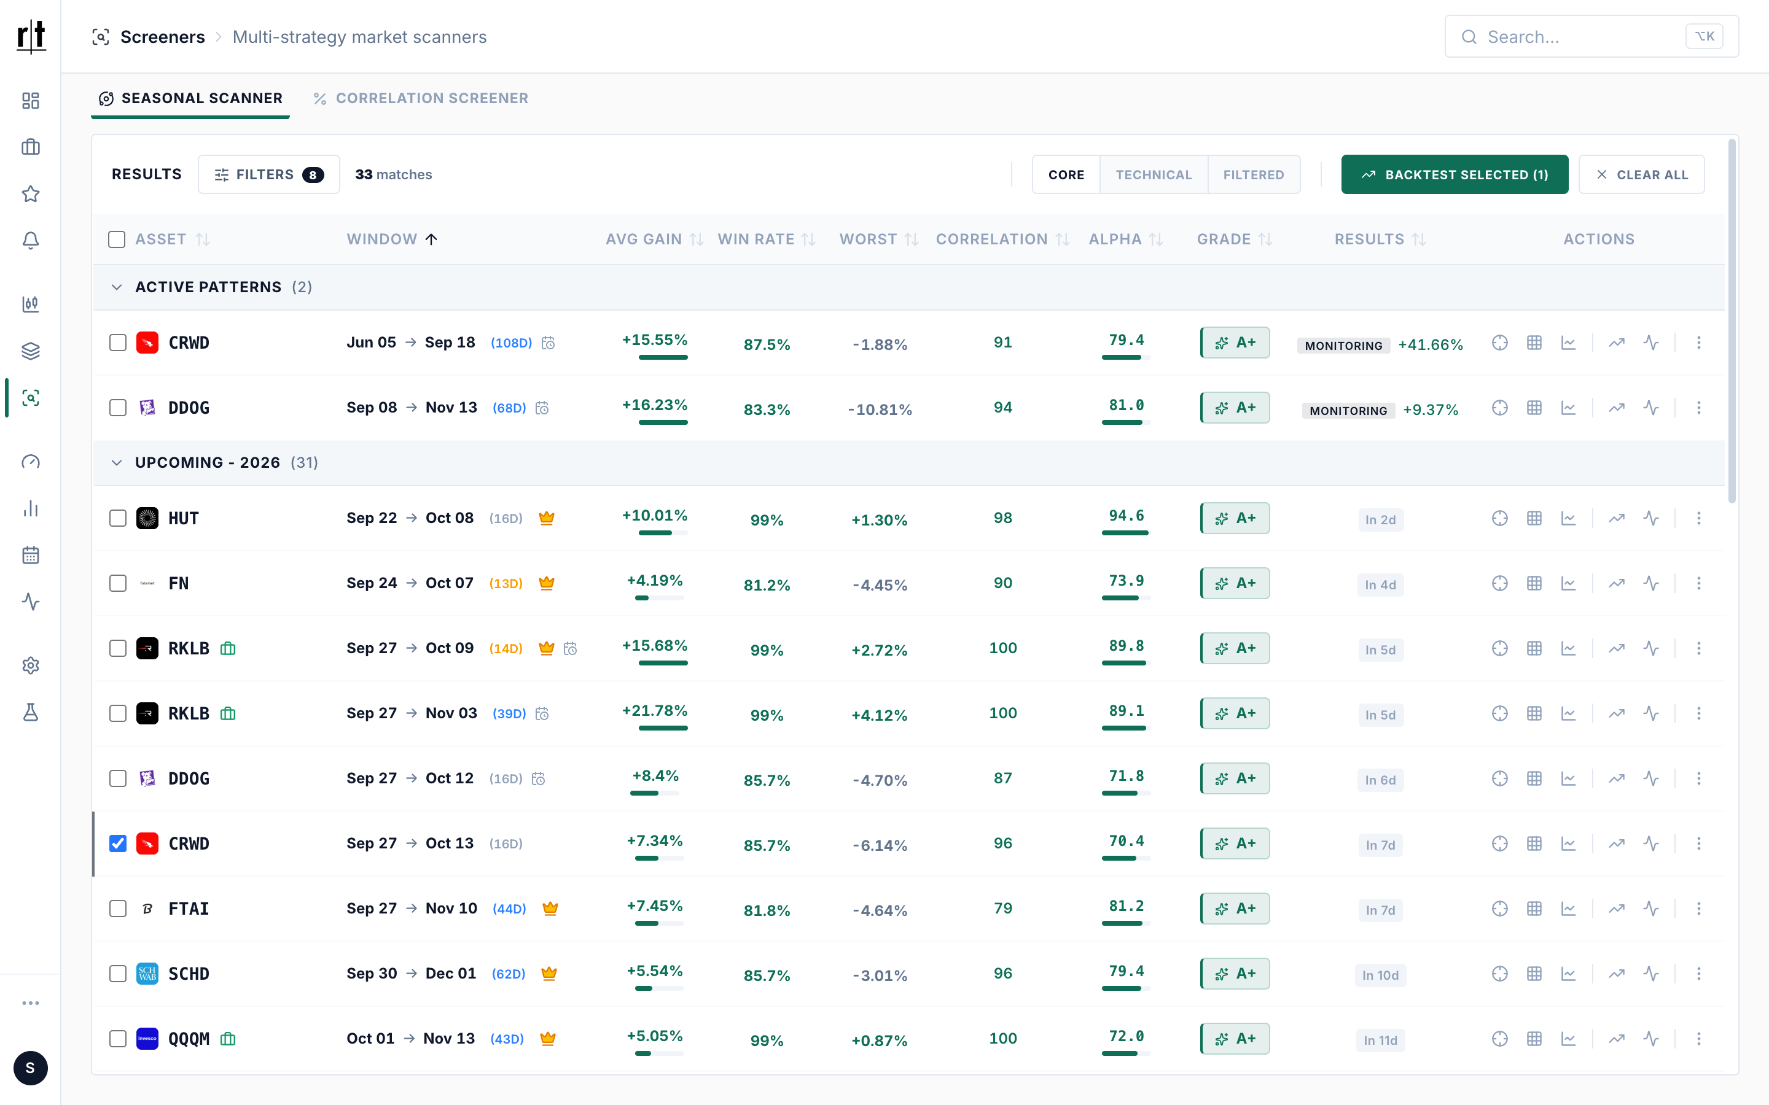Sort by the Win Rate column

(766, 239)
